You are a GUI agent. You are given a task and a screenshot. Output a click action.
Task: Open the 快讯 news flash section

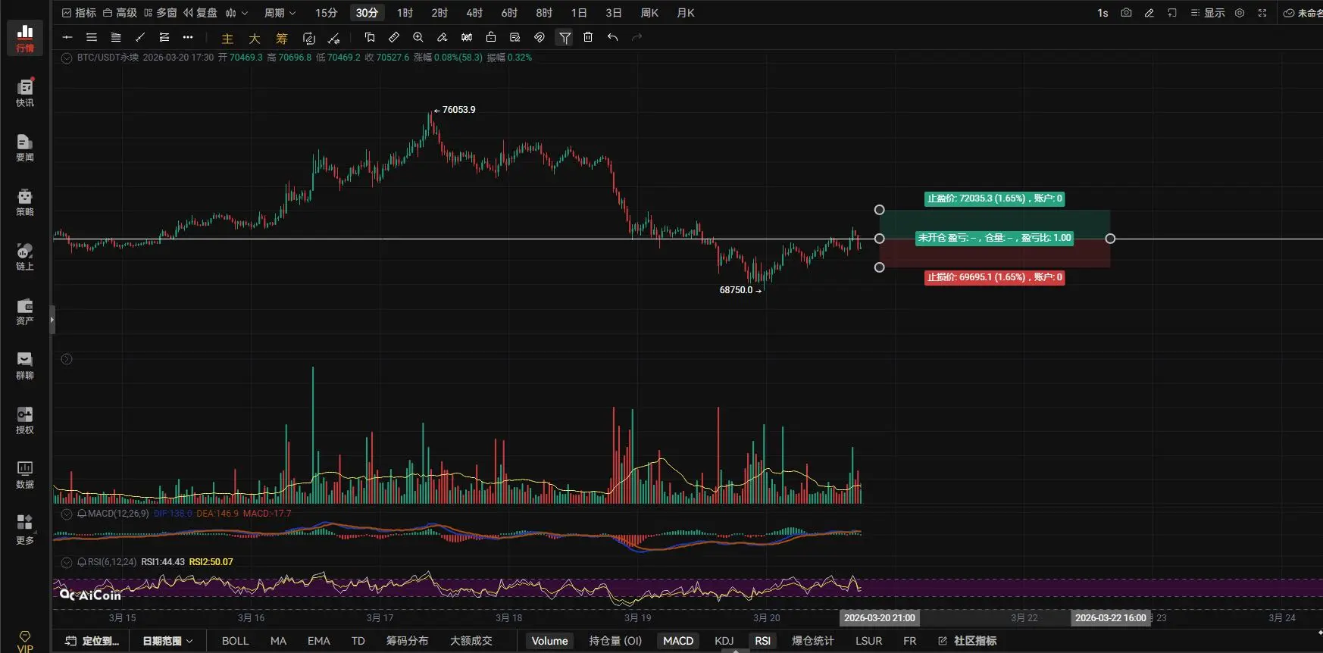point(25,92)
